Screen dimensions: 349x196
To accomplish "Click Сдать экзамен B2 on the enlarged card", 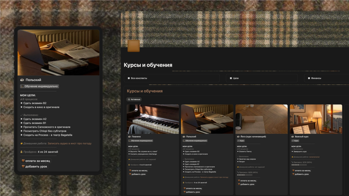I will point(35,103).
